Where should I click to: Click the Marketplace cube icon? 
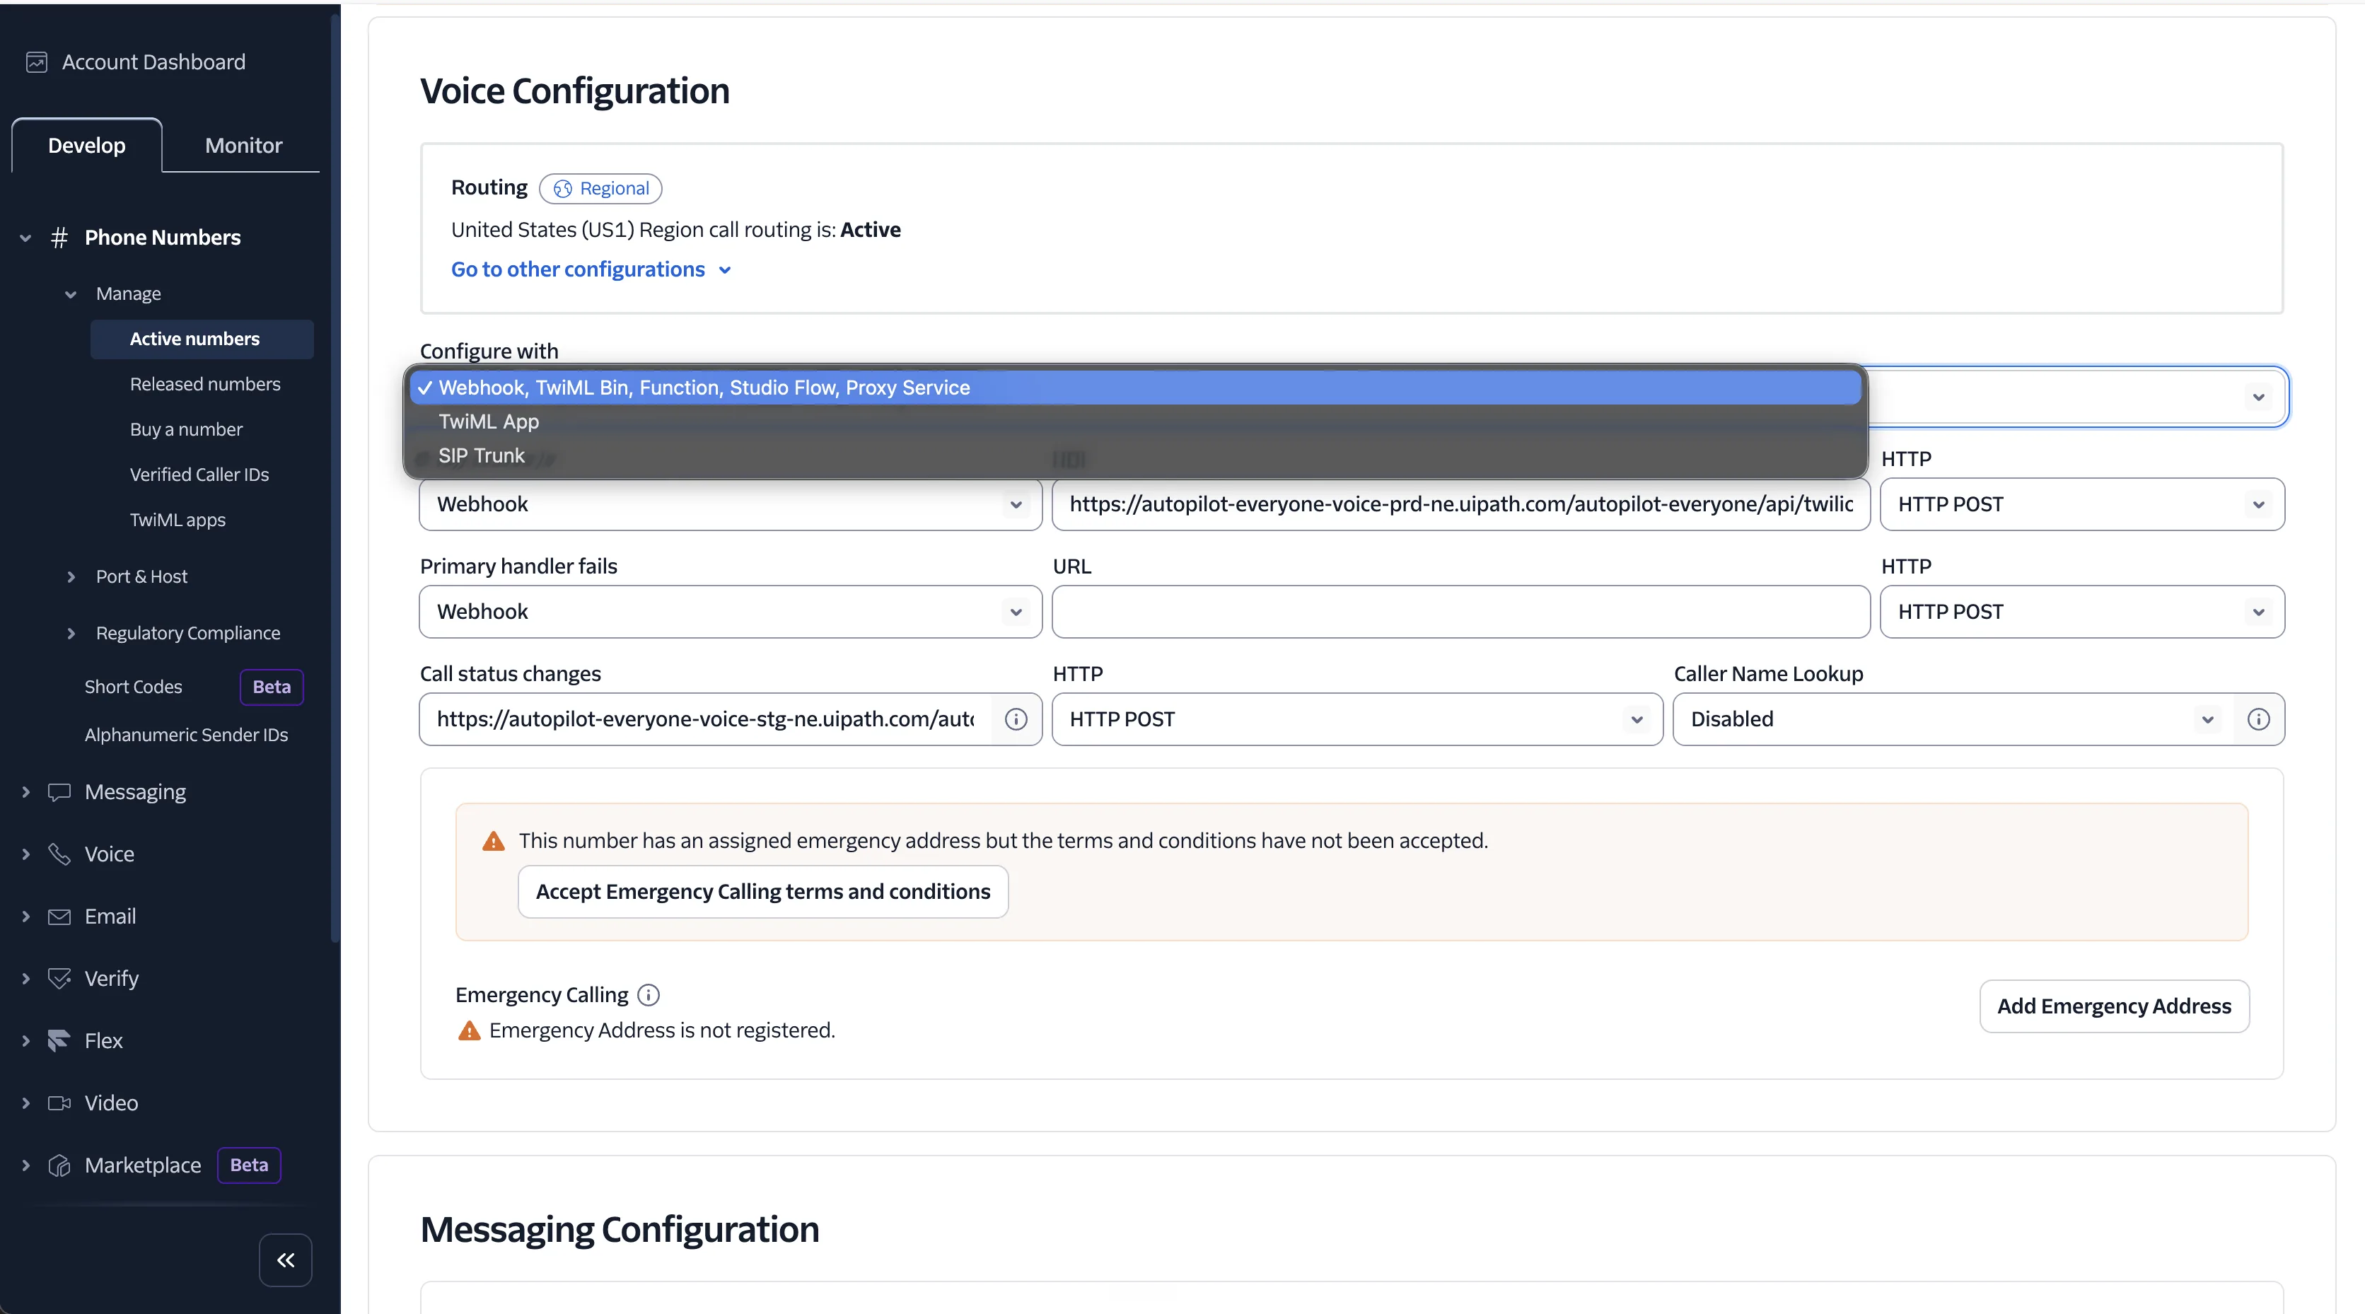(59, 1165)
